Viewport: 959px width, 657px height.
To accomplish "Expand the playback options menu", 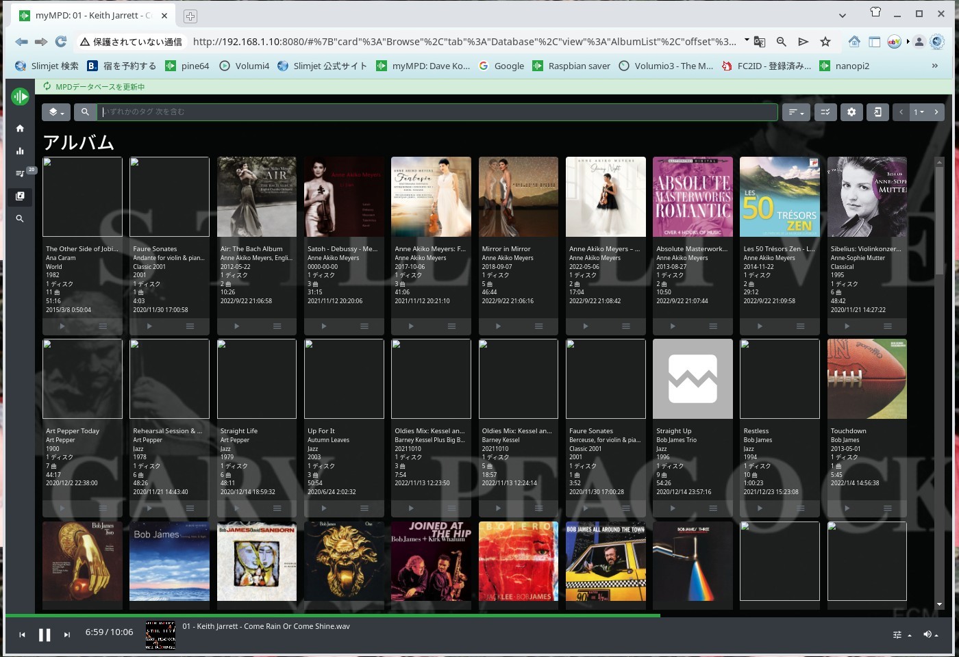I will click(x=901, y=635).
